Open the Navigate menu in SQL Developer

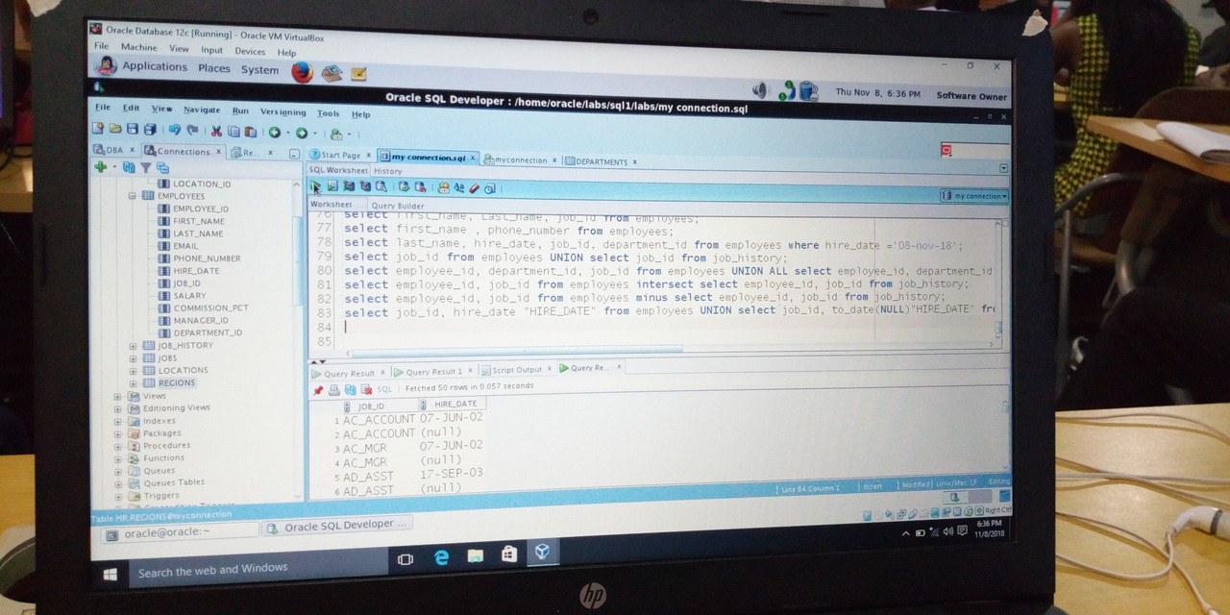pos(202,110)
